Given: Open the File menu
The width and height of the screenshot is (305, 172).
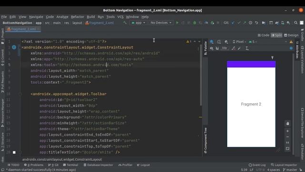Looking at the screenshot, I should [4, 17].
